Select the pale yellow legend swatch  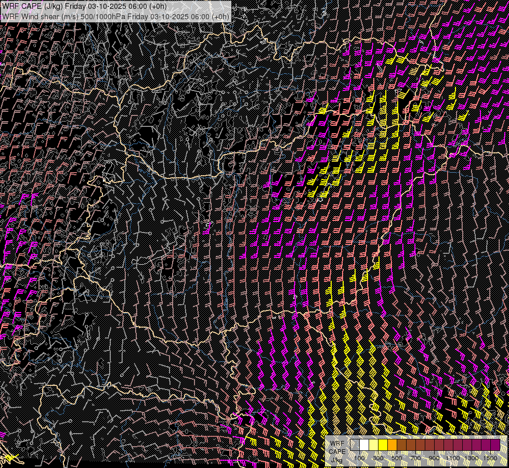373,445
